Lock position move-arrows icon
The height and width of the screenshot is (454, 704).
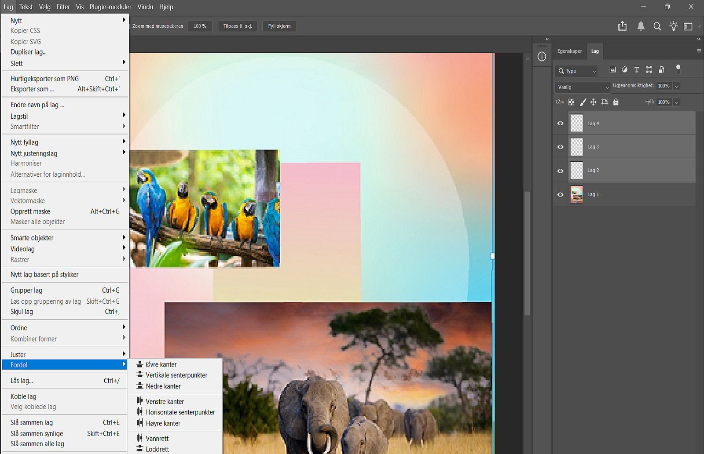point(594,102)
